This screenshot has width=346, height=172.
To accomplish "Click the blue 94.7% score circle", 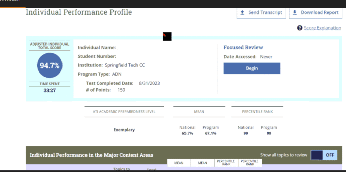I will [x=50, y=66].
